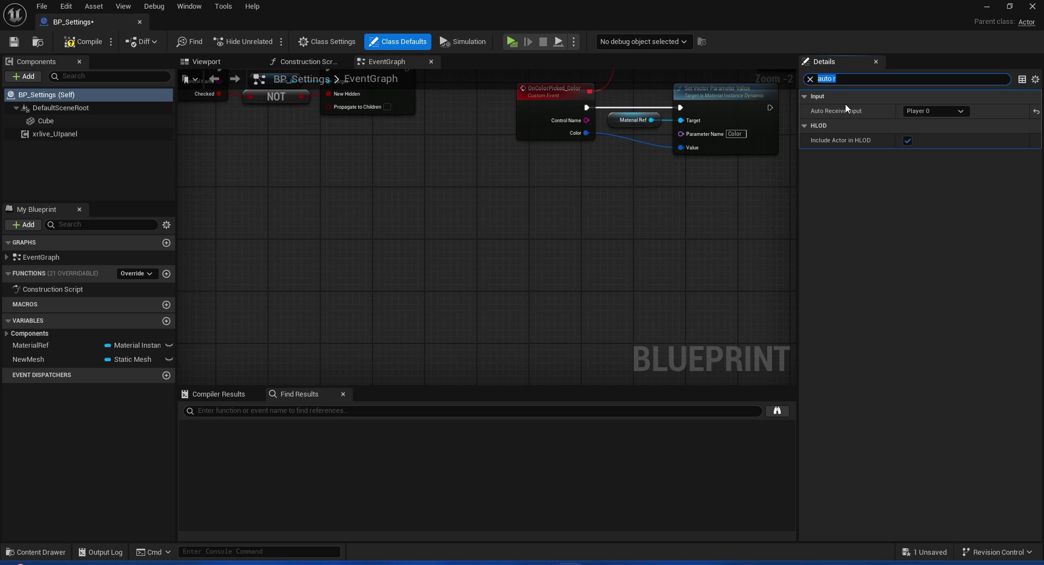Expand the EventGraph tree entry
This screenshot has width=1044, height=565.
pos(7,258)
